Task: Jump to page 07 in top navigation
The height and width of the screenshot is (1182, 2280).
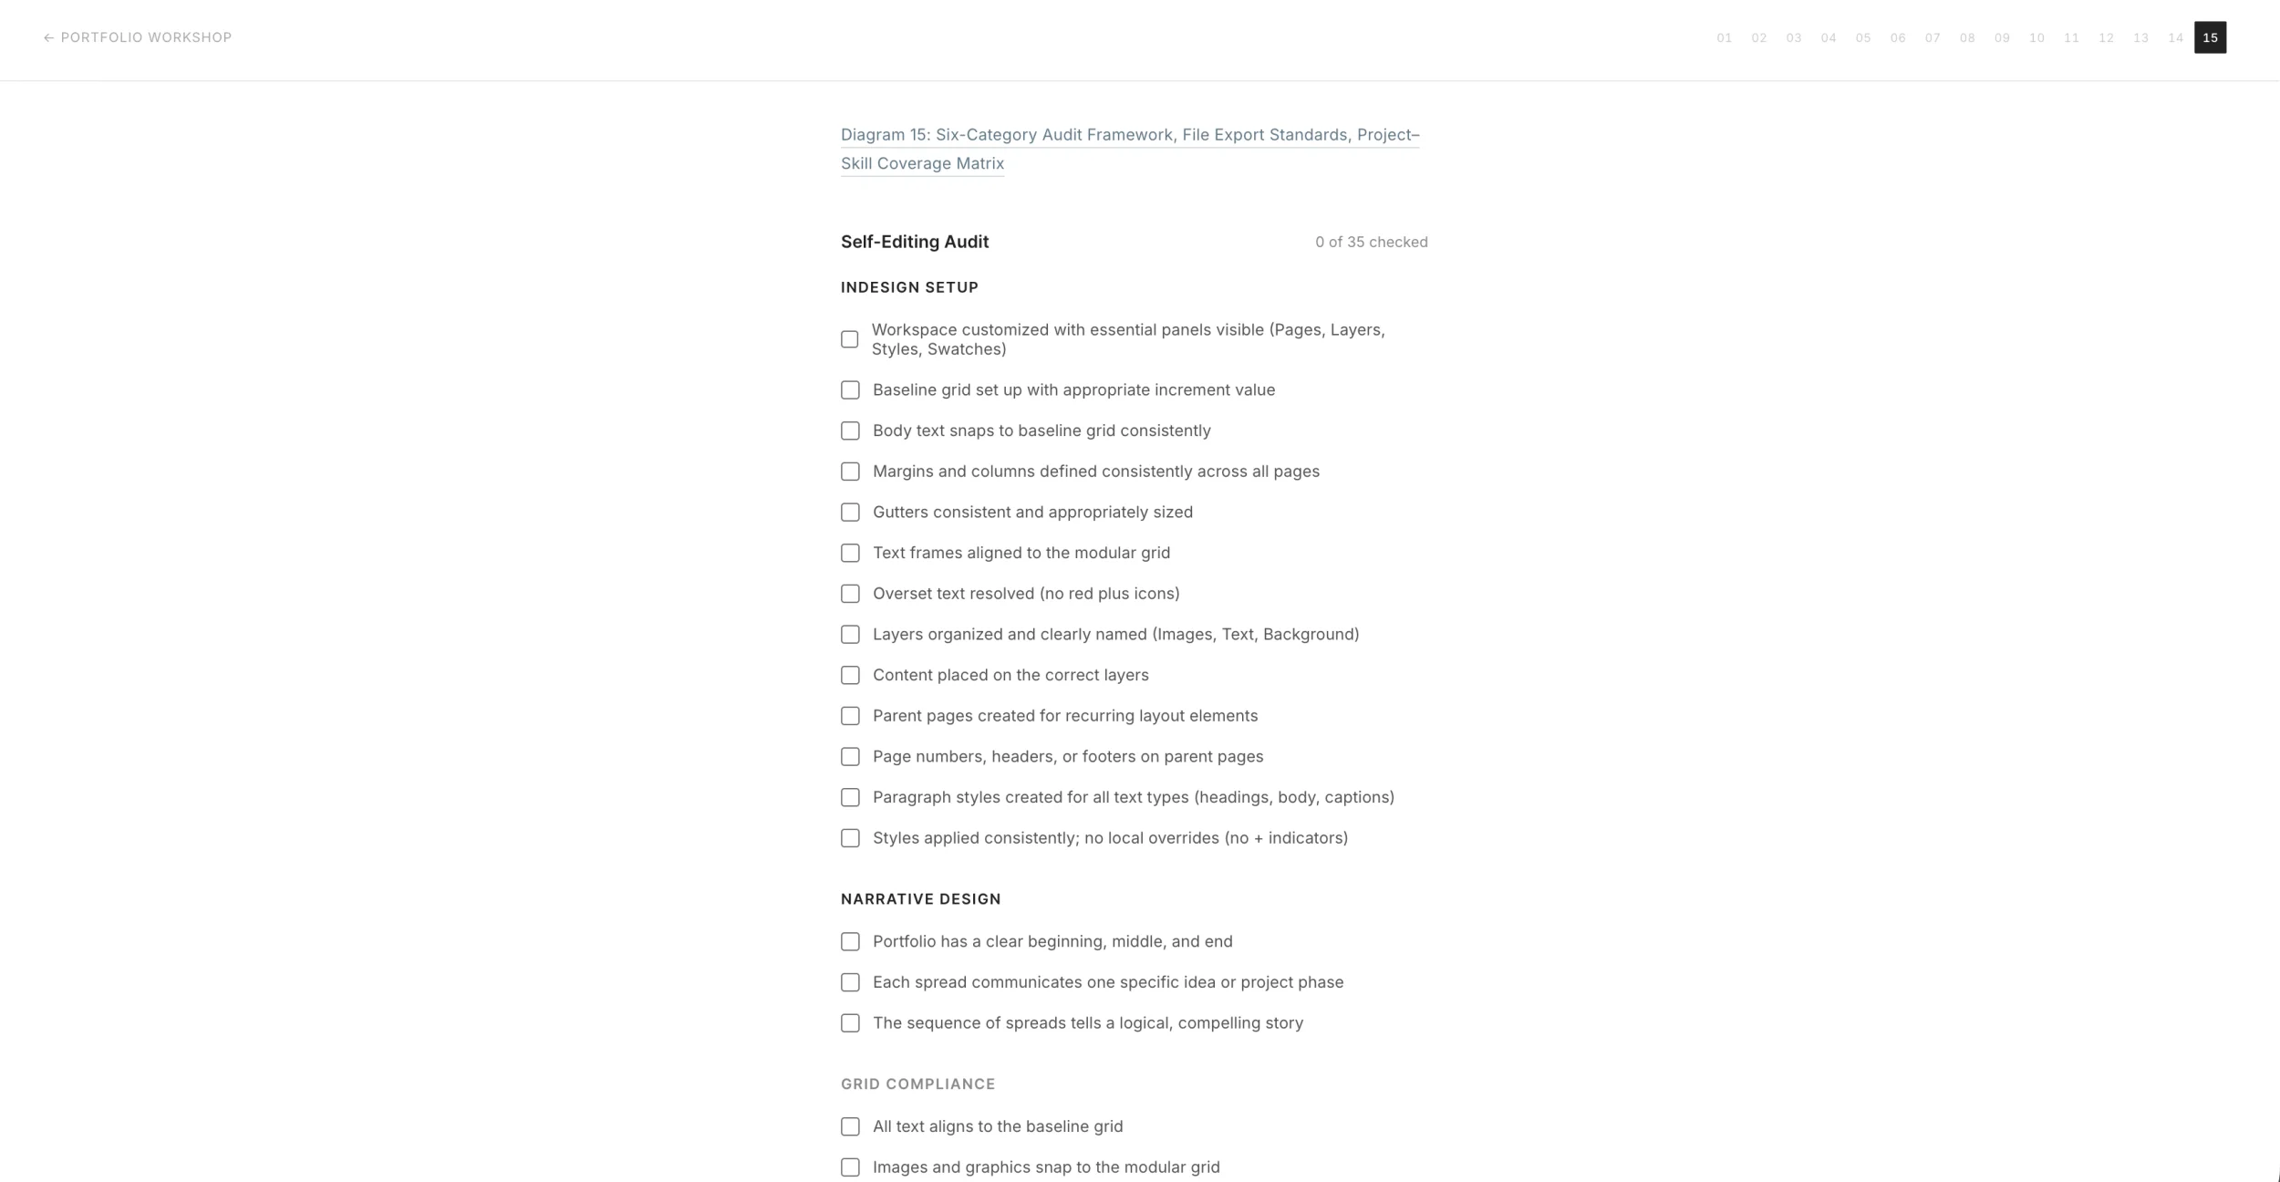Action: click(x=1933, y=37)
